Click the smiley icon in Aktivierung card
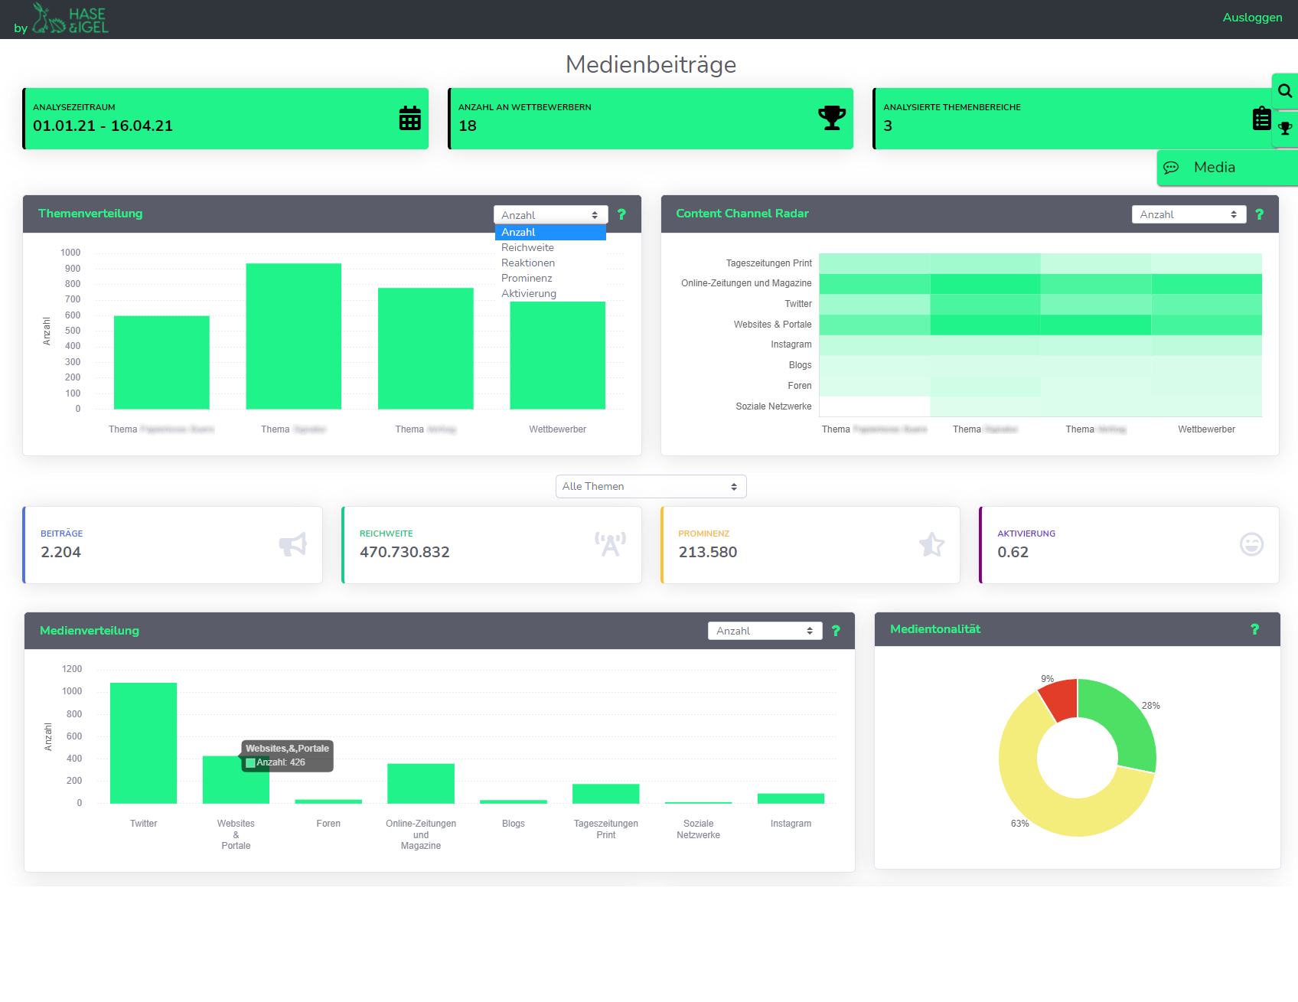The width and height of the screenshot is (1298, 1002). [x=1251, y=544]
